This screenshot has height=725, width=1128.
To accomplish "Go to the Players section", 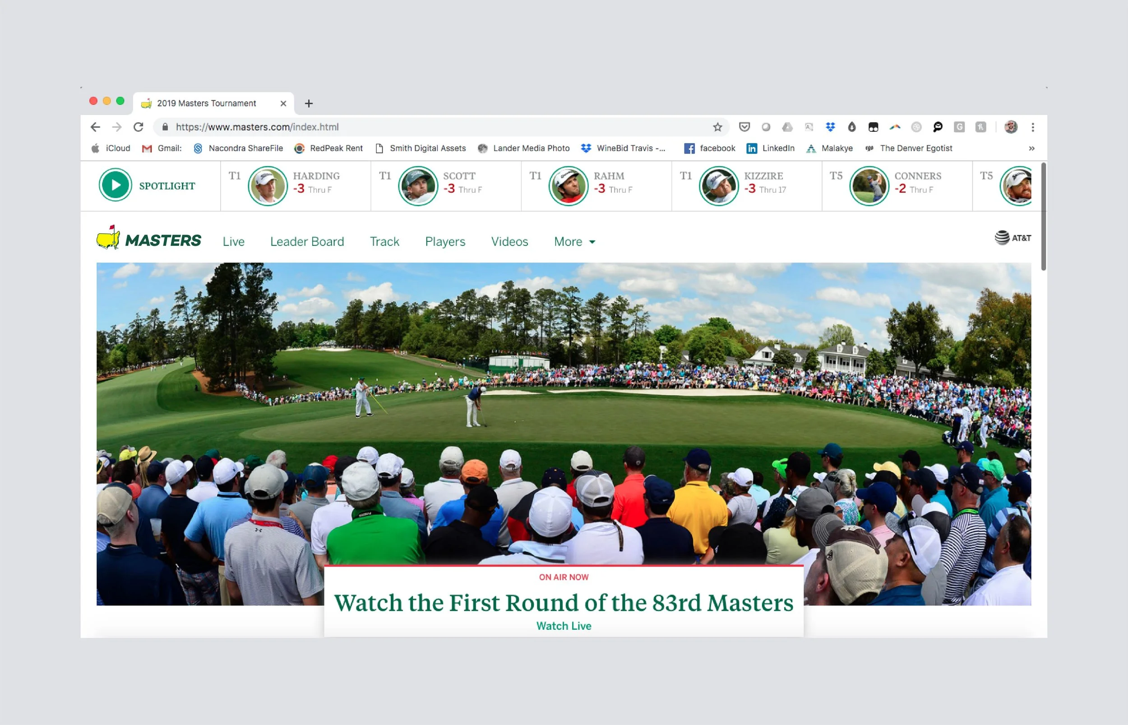I will click(445, 241).
